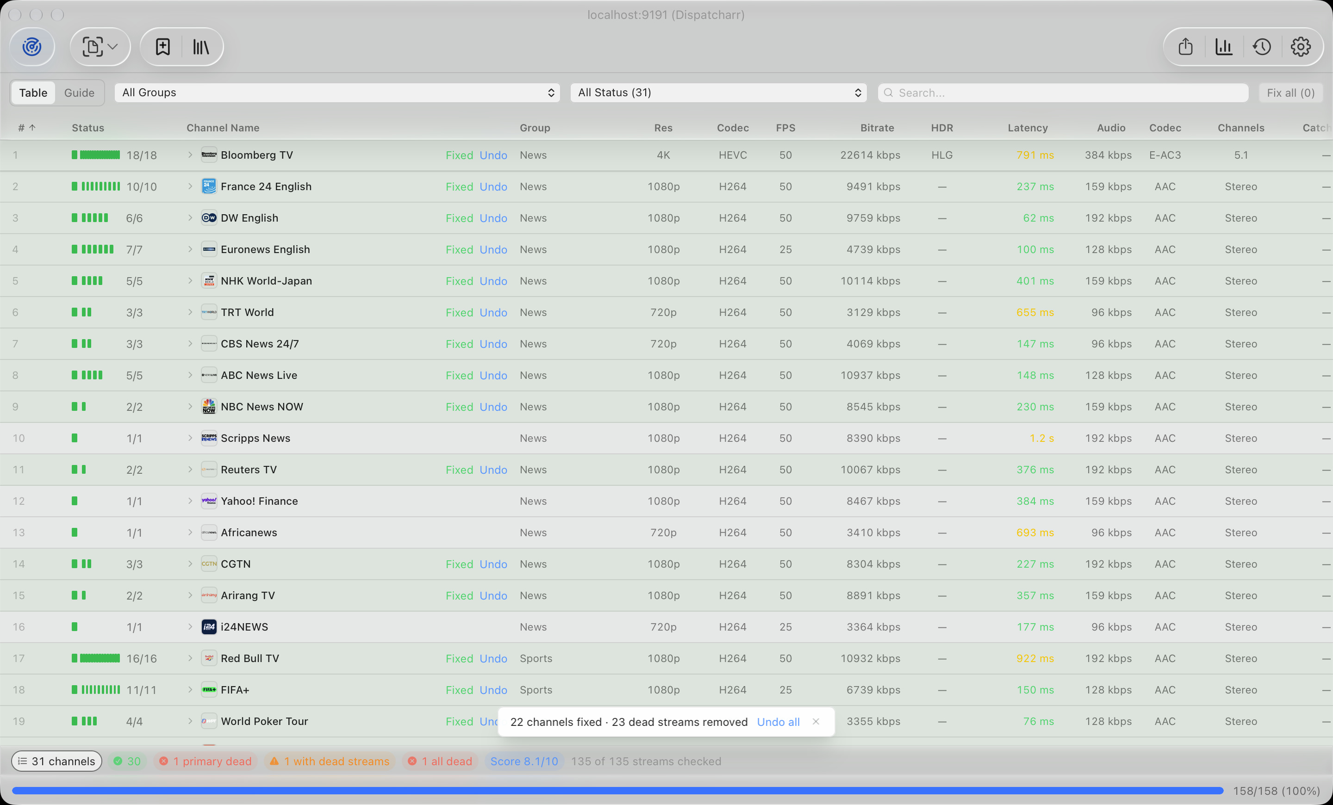Open the bar chart statistics icon
The width and height of the screenshot is (1333, 805).
click(x=1224, y=47)
